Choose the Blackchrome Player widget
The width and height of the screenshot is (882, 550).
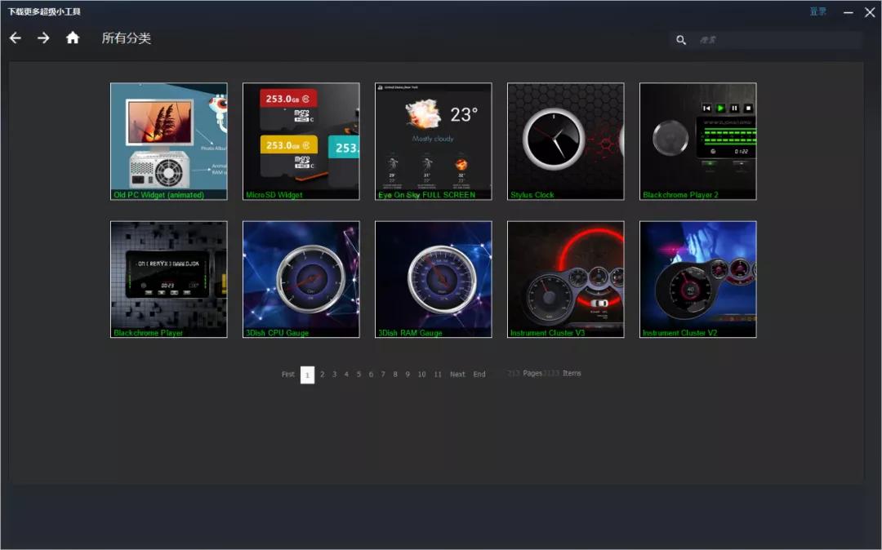[x=169, y=279]
